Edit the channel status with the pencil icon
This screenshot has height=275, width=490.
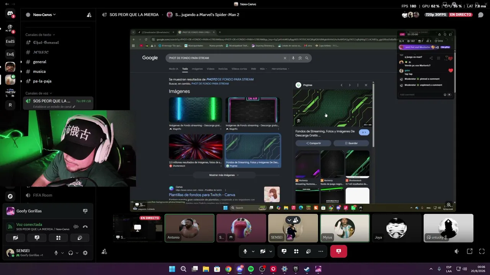coord(74,107)
